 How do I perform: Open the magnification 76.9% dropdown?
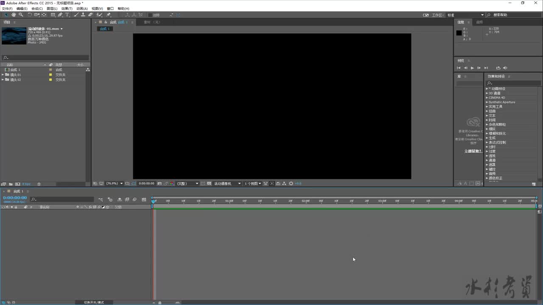click(x=115, y=183)
